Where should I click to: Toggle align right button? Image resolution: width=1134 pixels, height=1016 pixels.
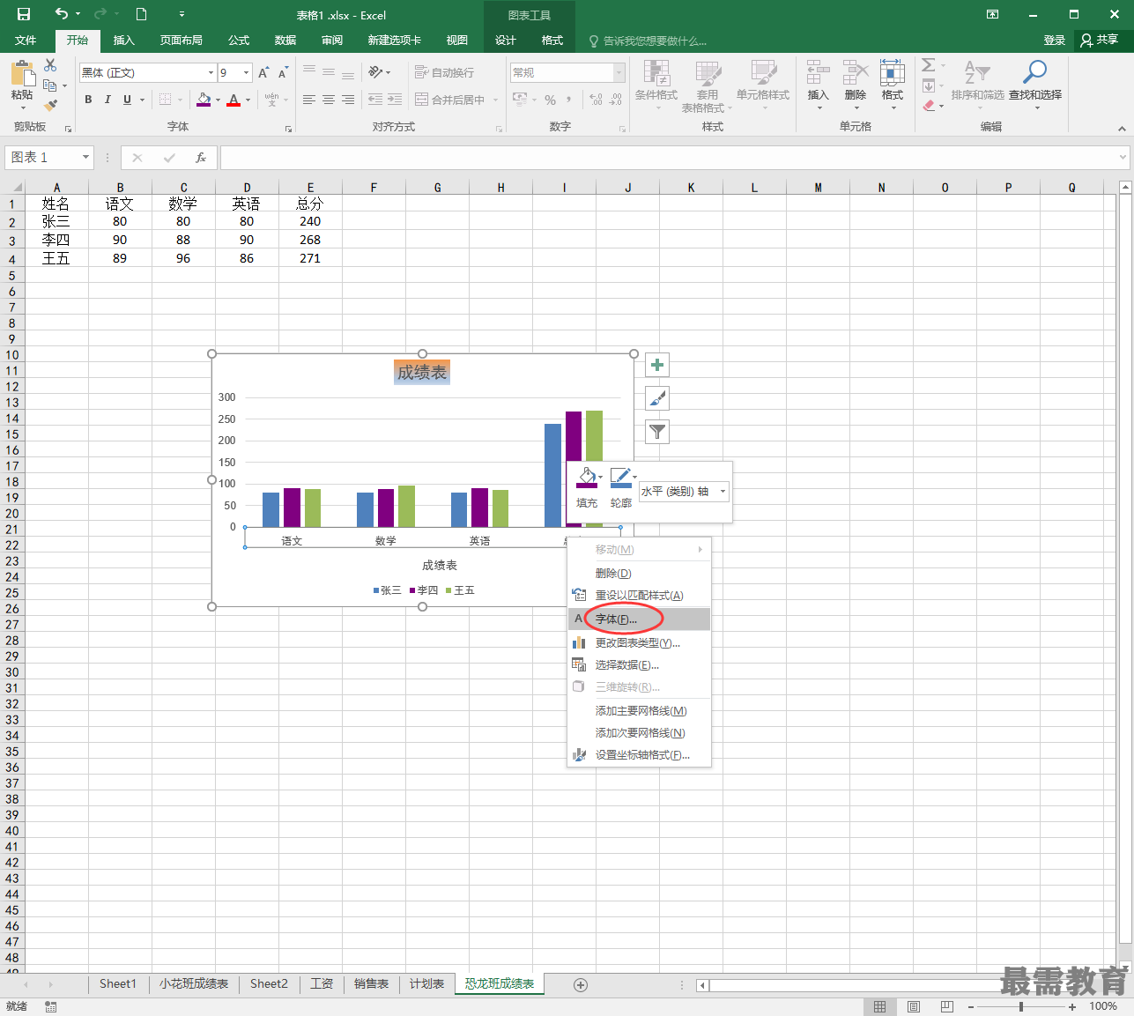(348, 100)
